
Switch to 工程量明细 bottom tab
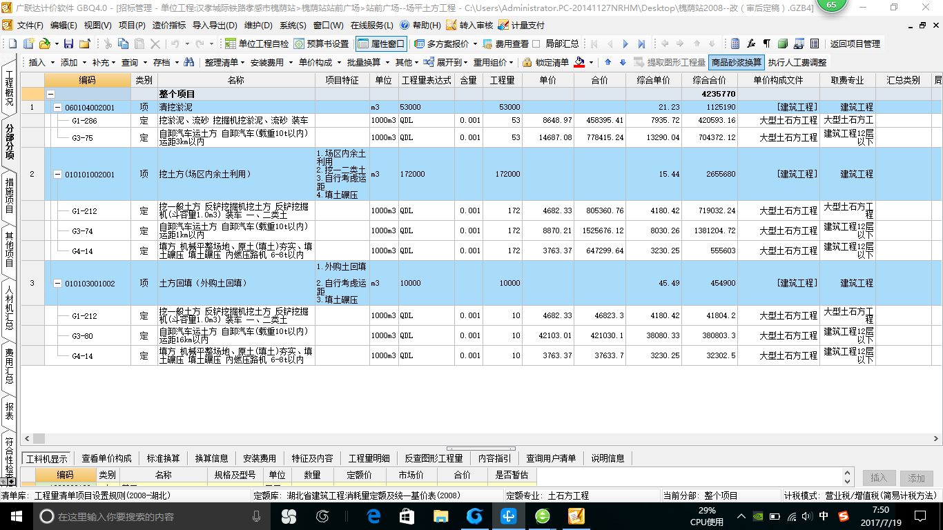coord(369,458)
